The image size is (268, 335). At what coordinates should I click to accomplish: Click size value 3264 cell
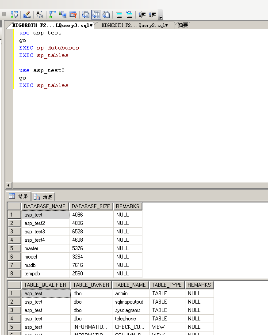(91, 257)
